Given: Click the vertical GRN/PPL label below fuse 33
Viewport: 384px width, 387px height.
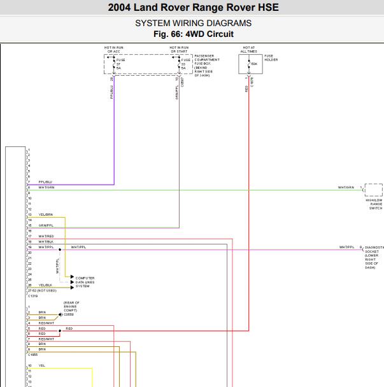Looking at the screenshot, I should click(177, 92).
